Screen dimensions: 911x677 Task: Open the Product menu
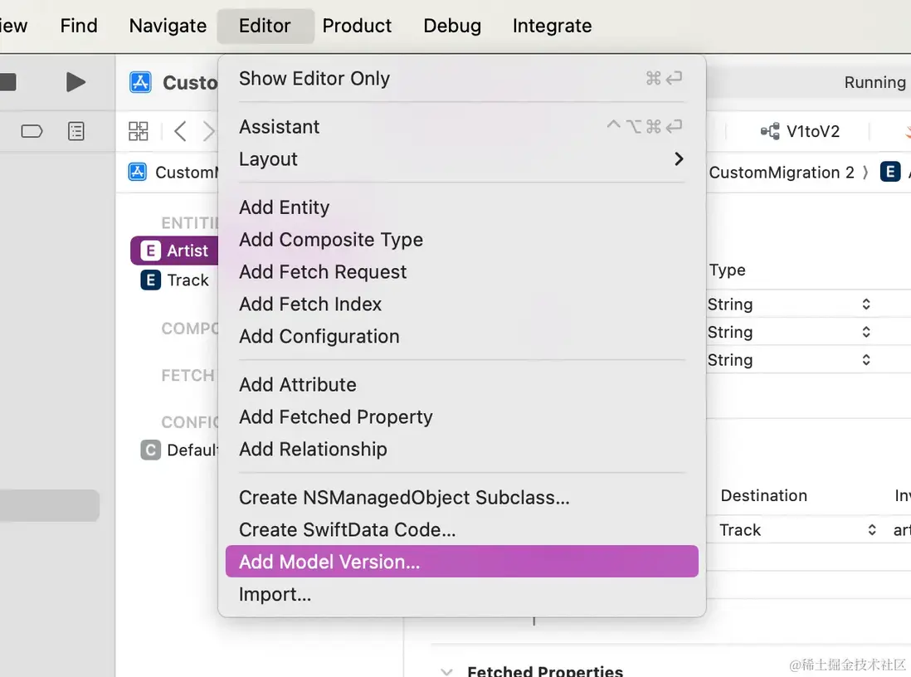pyautogui.click(x=357, y=26)
